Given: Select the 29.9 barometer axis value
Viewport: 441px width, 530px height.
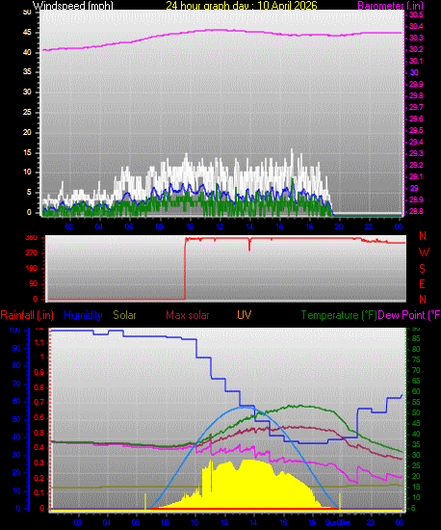Looking at the screenshot, I should point(417,84).
